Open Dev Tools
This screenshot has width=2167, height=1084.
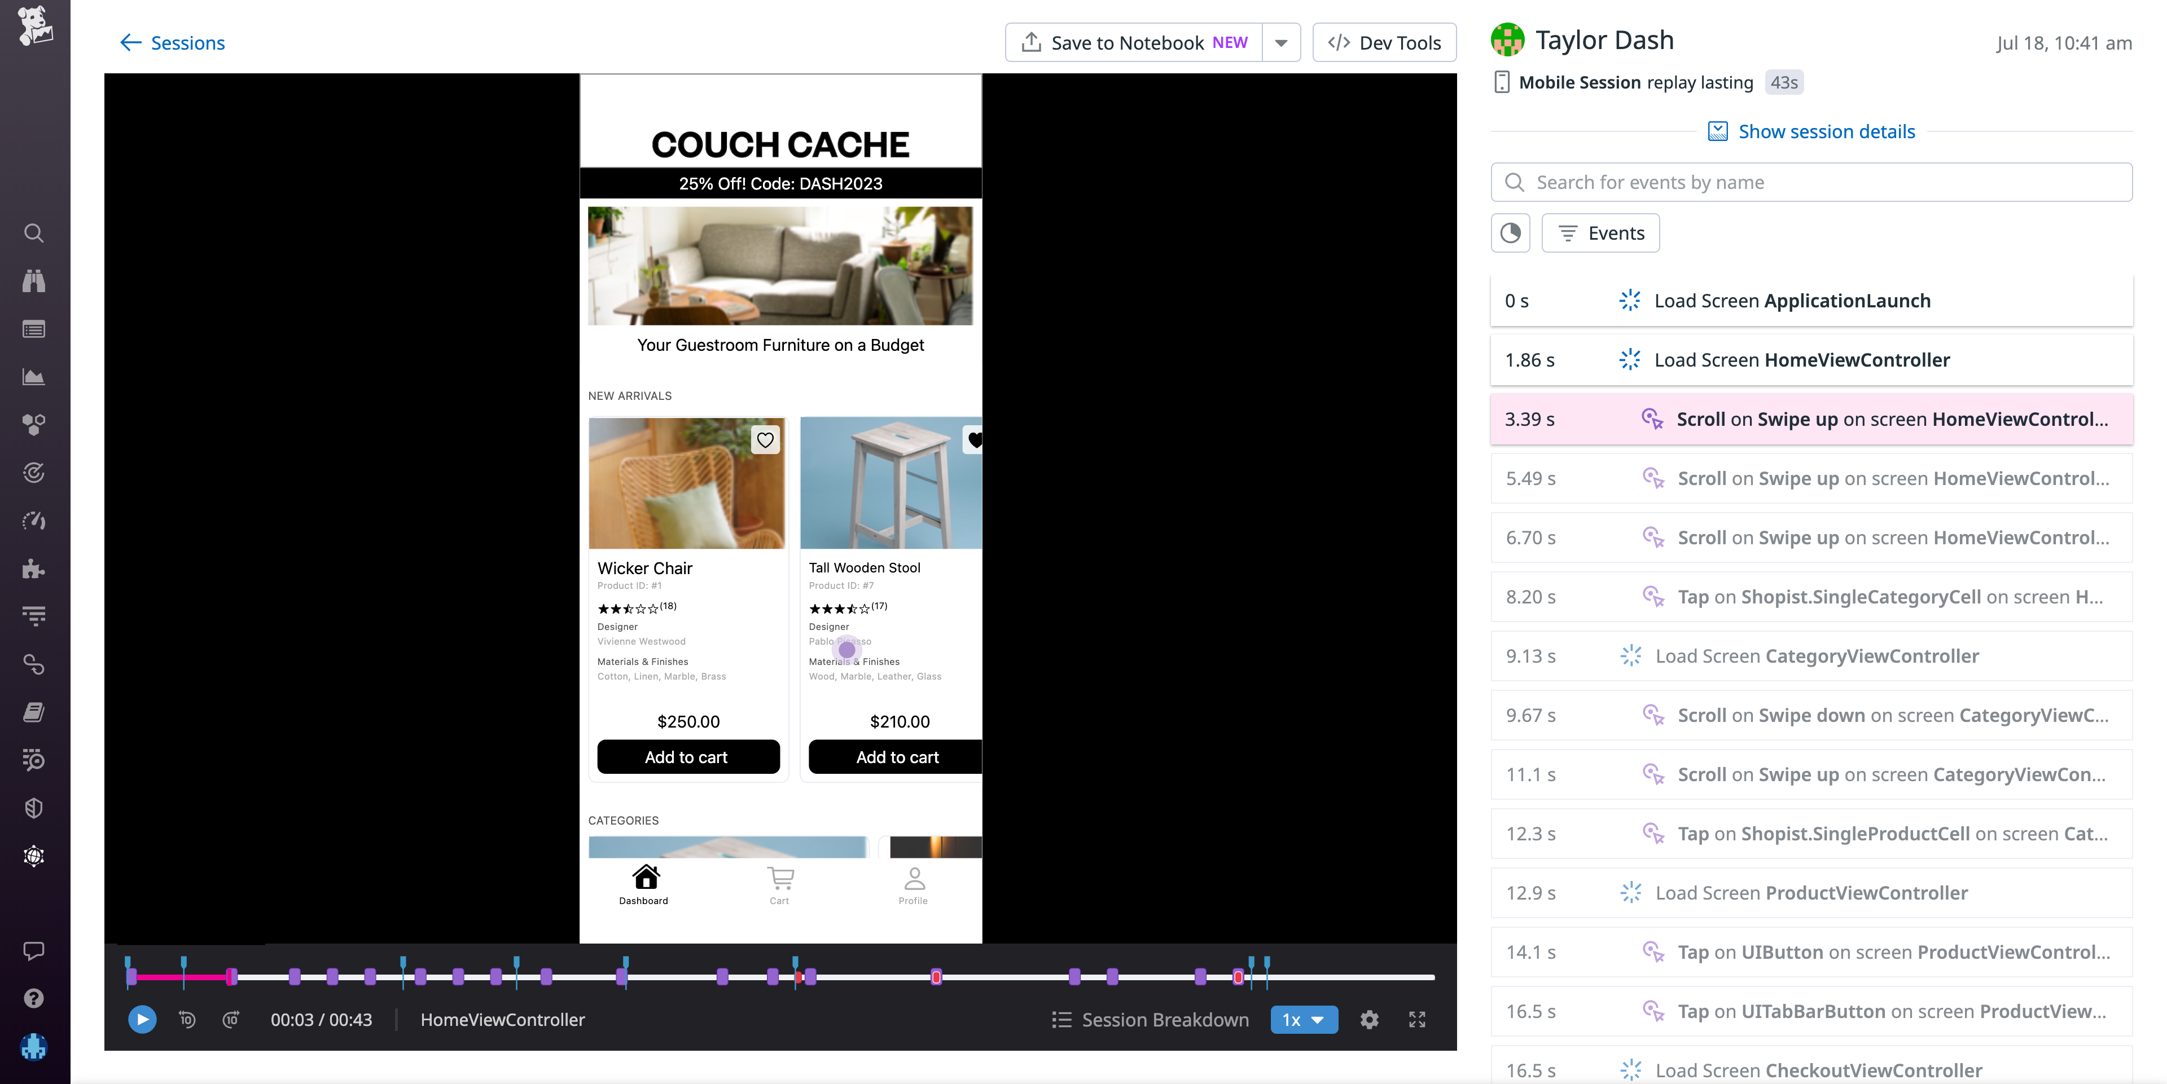coord(1384,42)
